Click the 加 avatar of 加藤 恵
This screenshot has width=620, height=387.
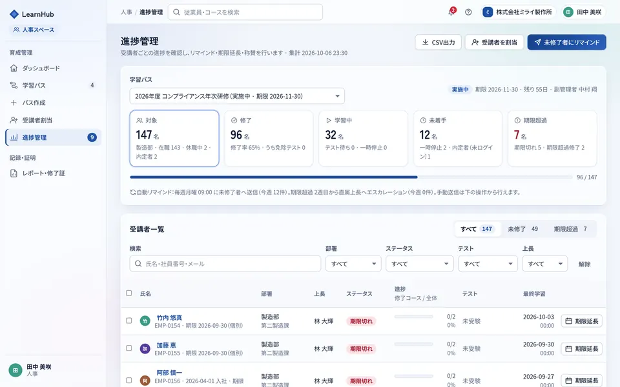point(145,349)
